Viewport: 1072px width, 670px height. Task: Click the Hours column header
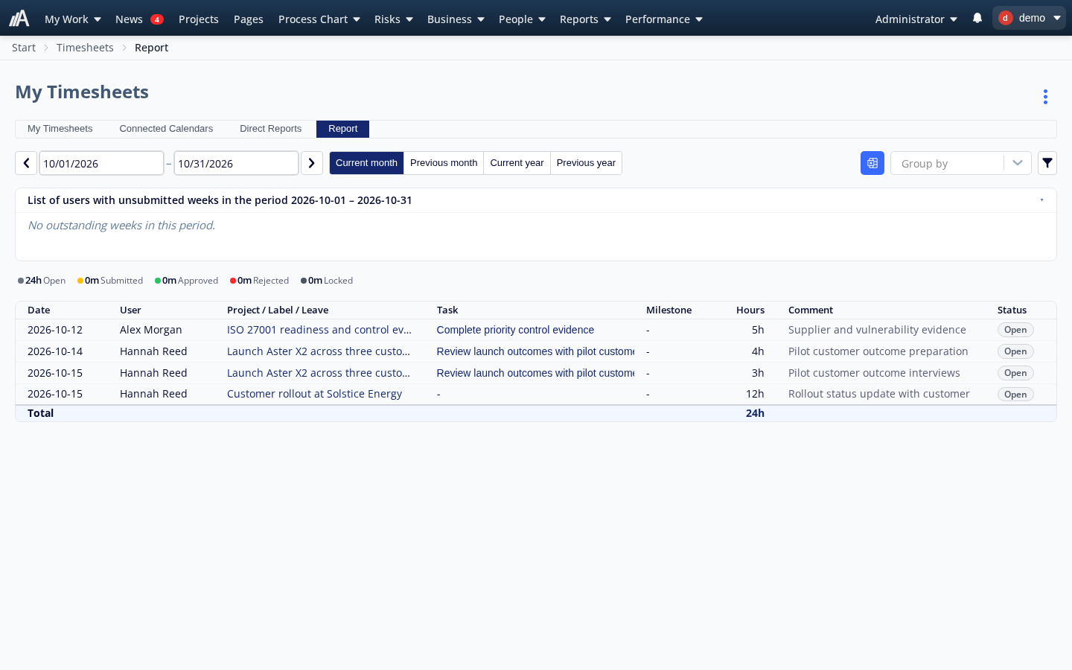(x=750, y=310)
